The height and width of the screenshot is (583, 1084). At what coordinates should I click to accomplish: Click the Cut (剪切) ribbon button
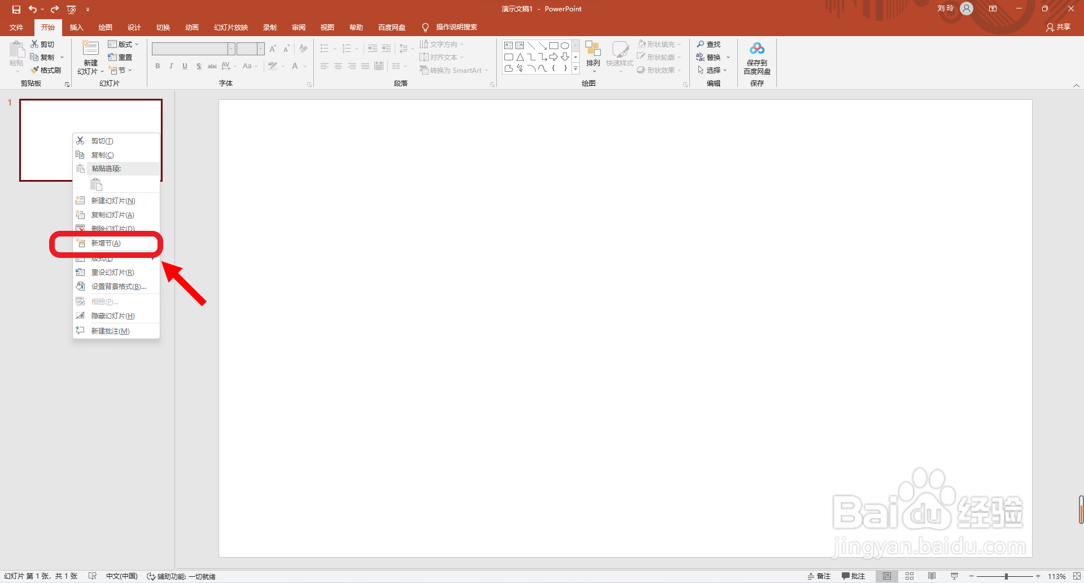point(42,44)
